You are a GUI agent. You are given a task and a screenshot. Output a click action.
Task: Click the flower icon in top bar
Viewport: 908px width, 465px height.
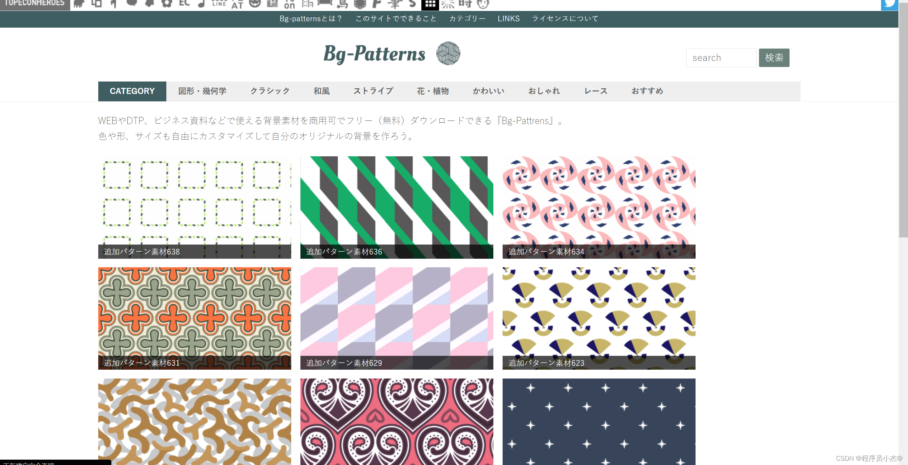coord(167,4)
